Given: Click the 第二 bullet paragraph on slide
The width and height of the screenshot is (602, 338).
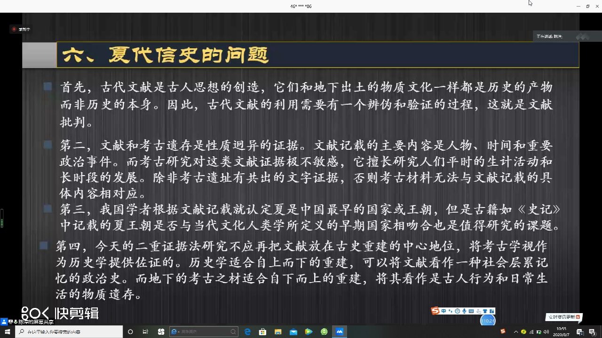Looking at the screenshot, I should pyautogui.click(x=306, y=169).
